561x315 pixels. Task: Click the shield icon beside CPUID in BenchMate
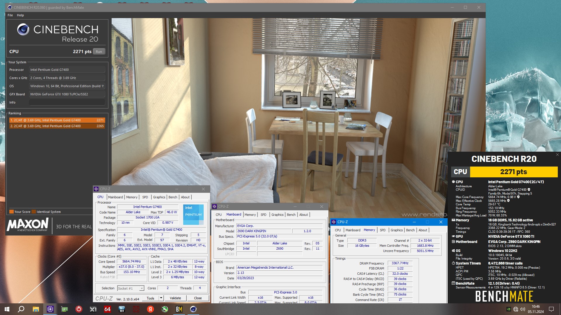[x=529, y=190]
